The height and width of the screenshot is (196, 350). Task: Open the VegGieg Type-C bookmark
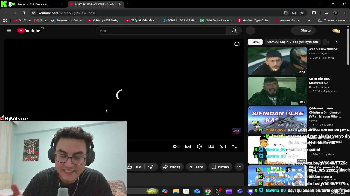[x=254, y=20]
